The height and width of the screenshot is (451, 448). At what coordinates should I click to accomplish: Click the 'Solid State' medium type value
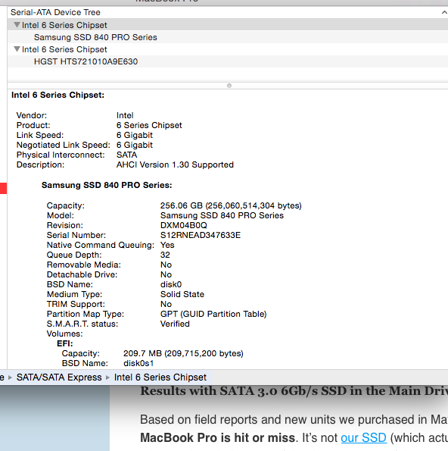[182, 294]
